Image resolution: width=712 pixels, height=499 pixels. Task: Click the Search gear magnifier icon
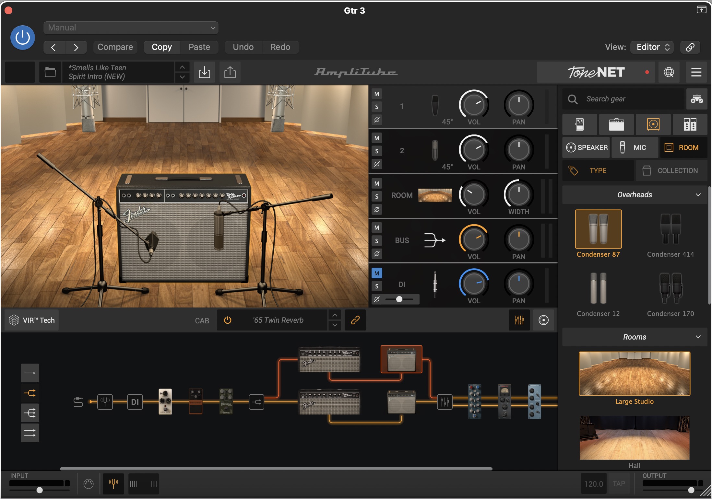tap(573, 99)
